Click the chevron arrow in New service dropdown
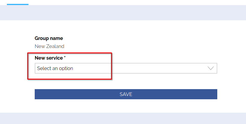246x124 pixels. tap(211, 68)
